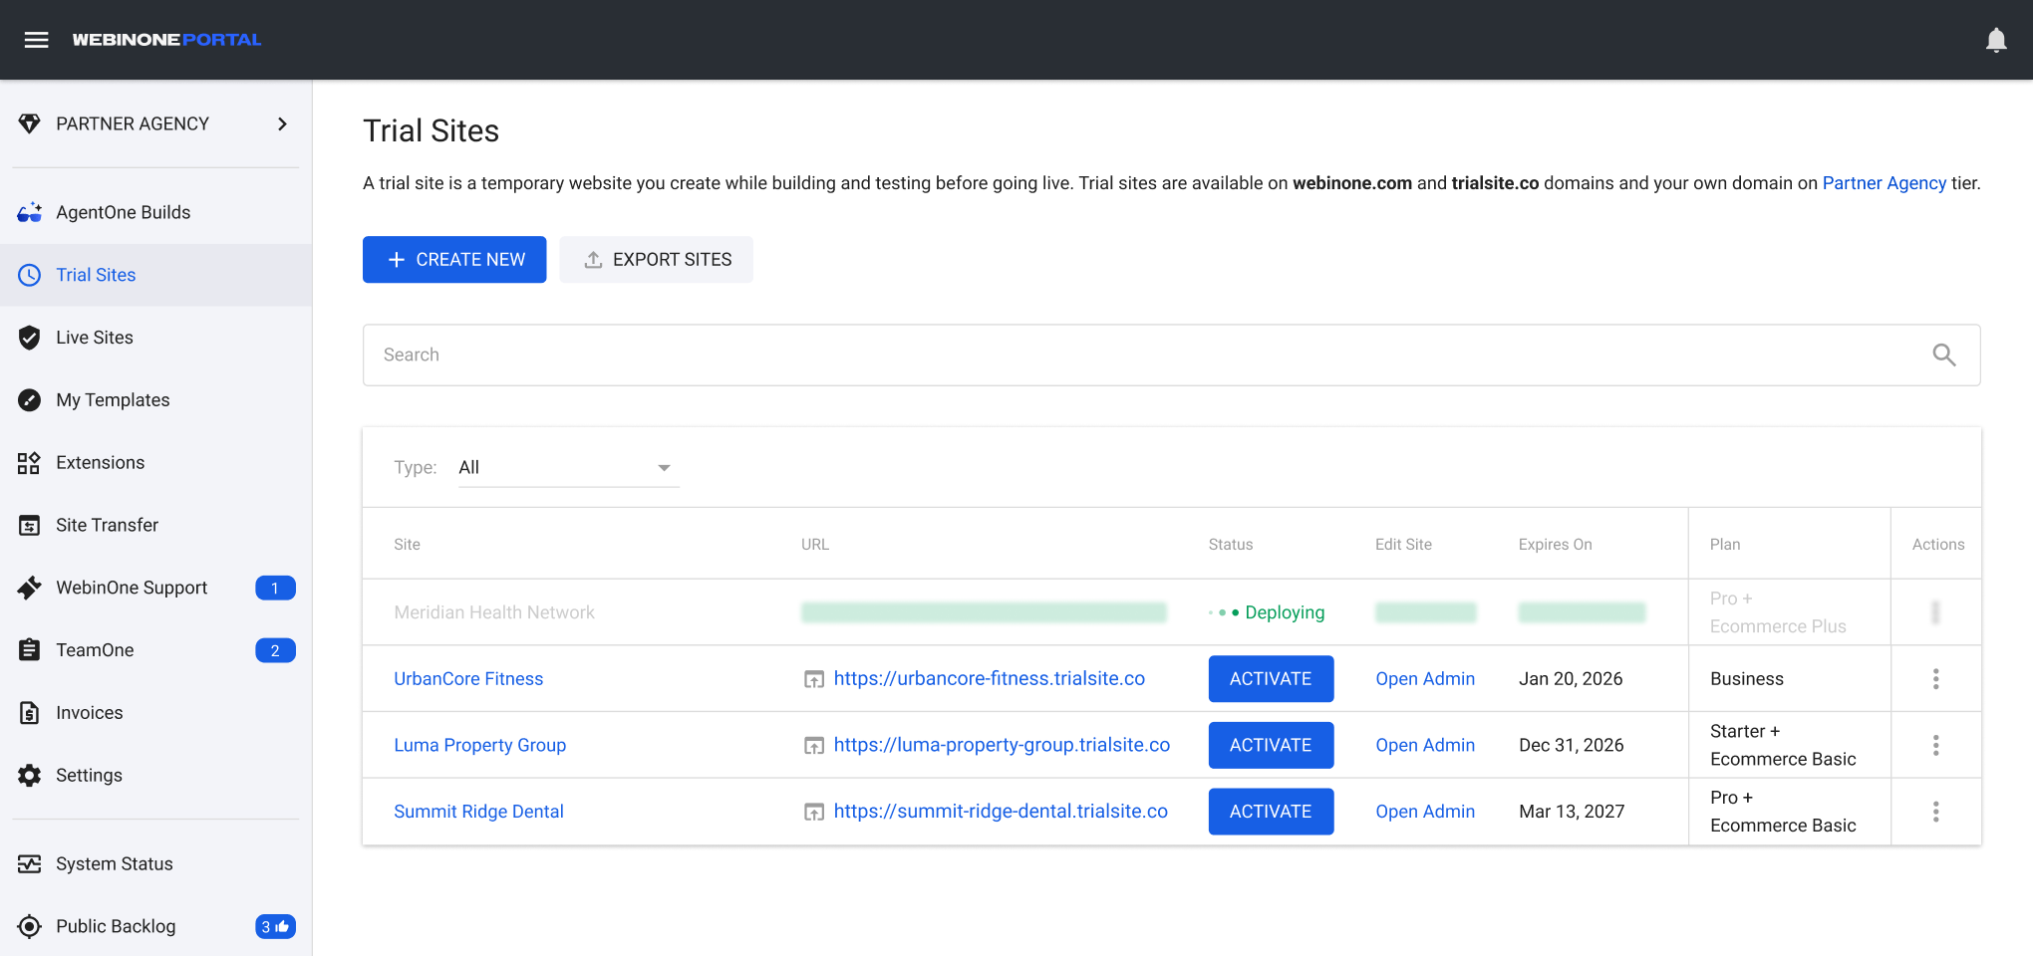Click preview icon beside Luma Property URL
2033x956 pixels.
[814, 746]
